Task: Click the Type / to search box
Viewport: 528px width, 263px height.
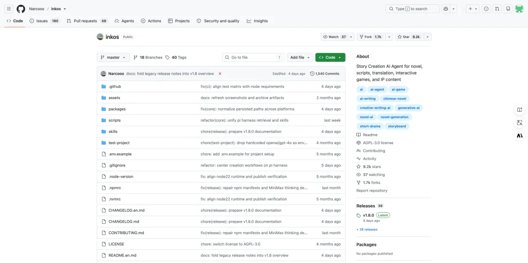Action: 413,9
